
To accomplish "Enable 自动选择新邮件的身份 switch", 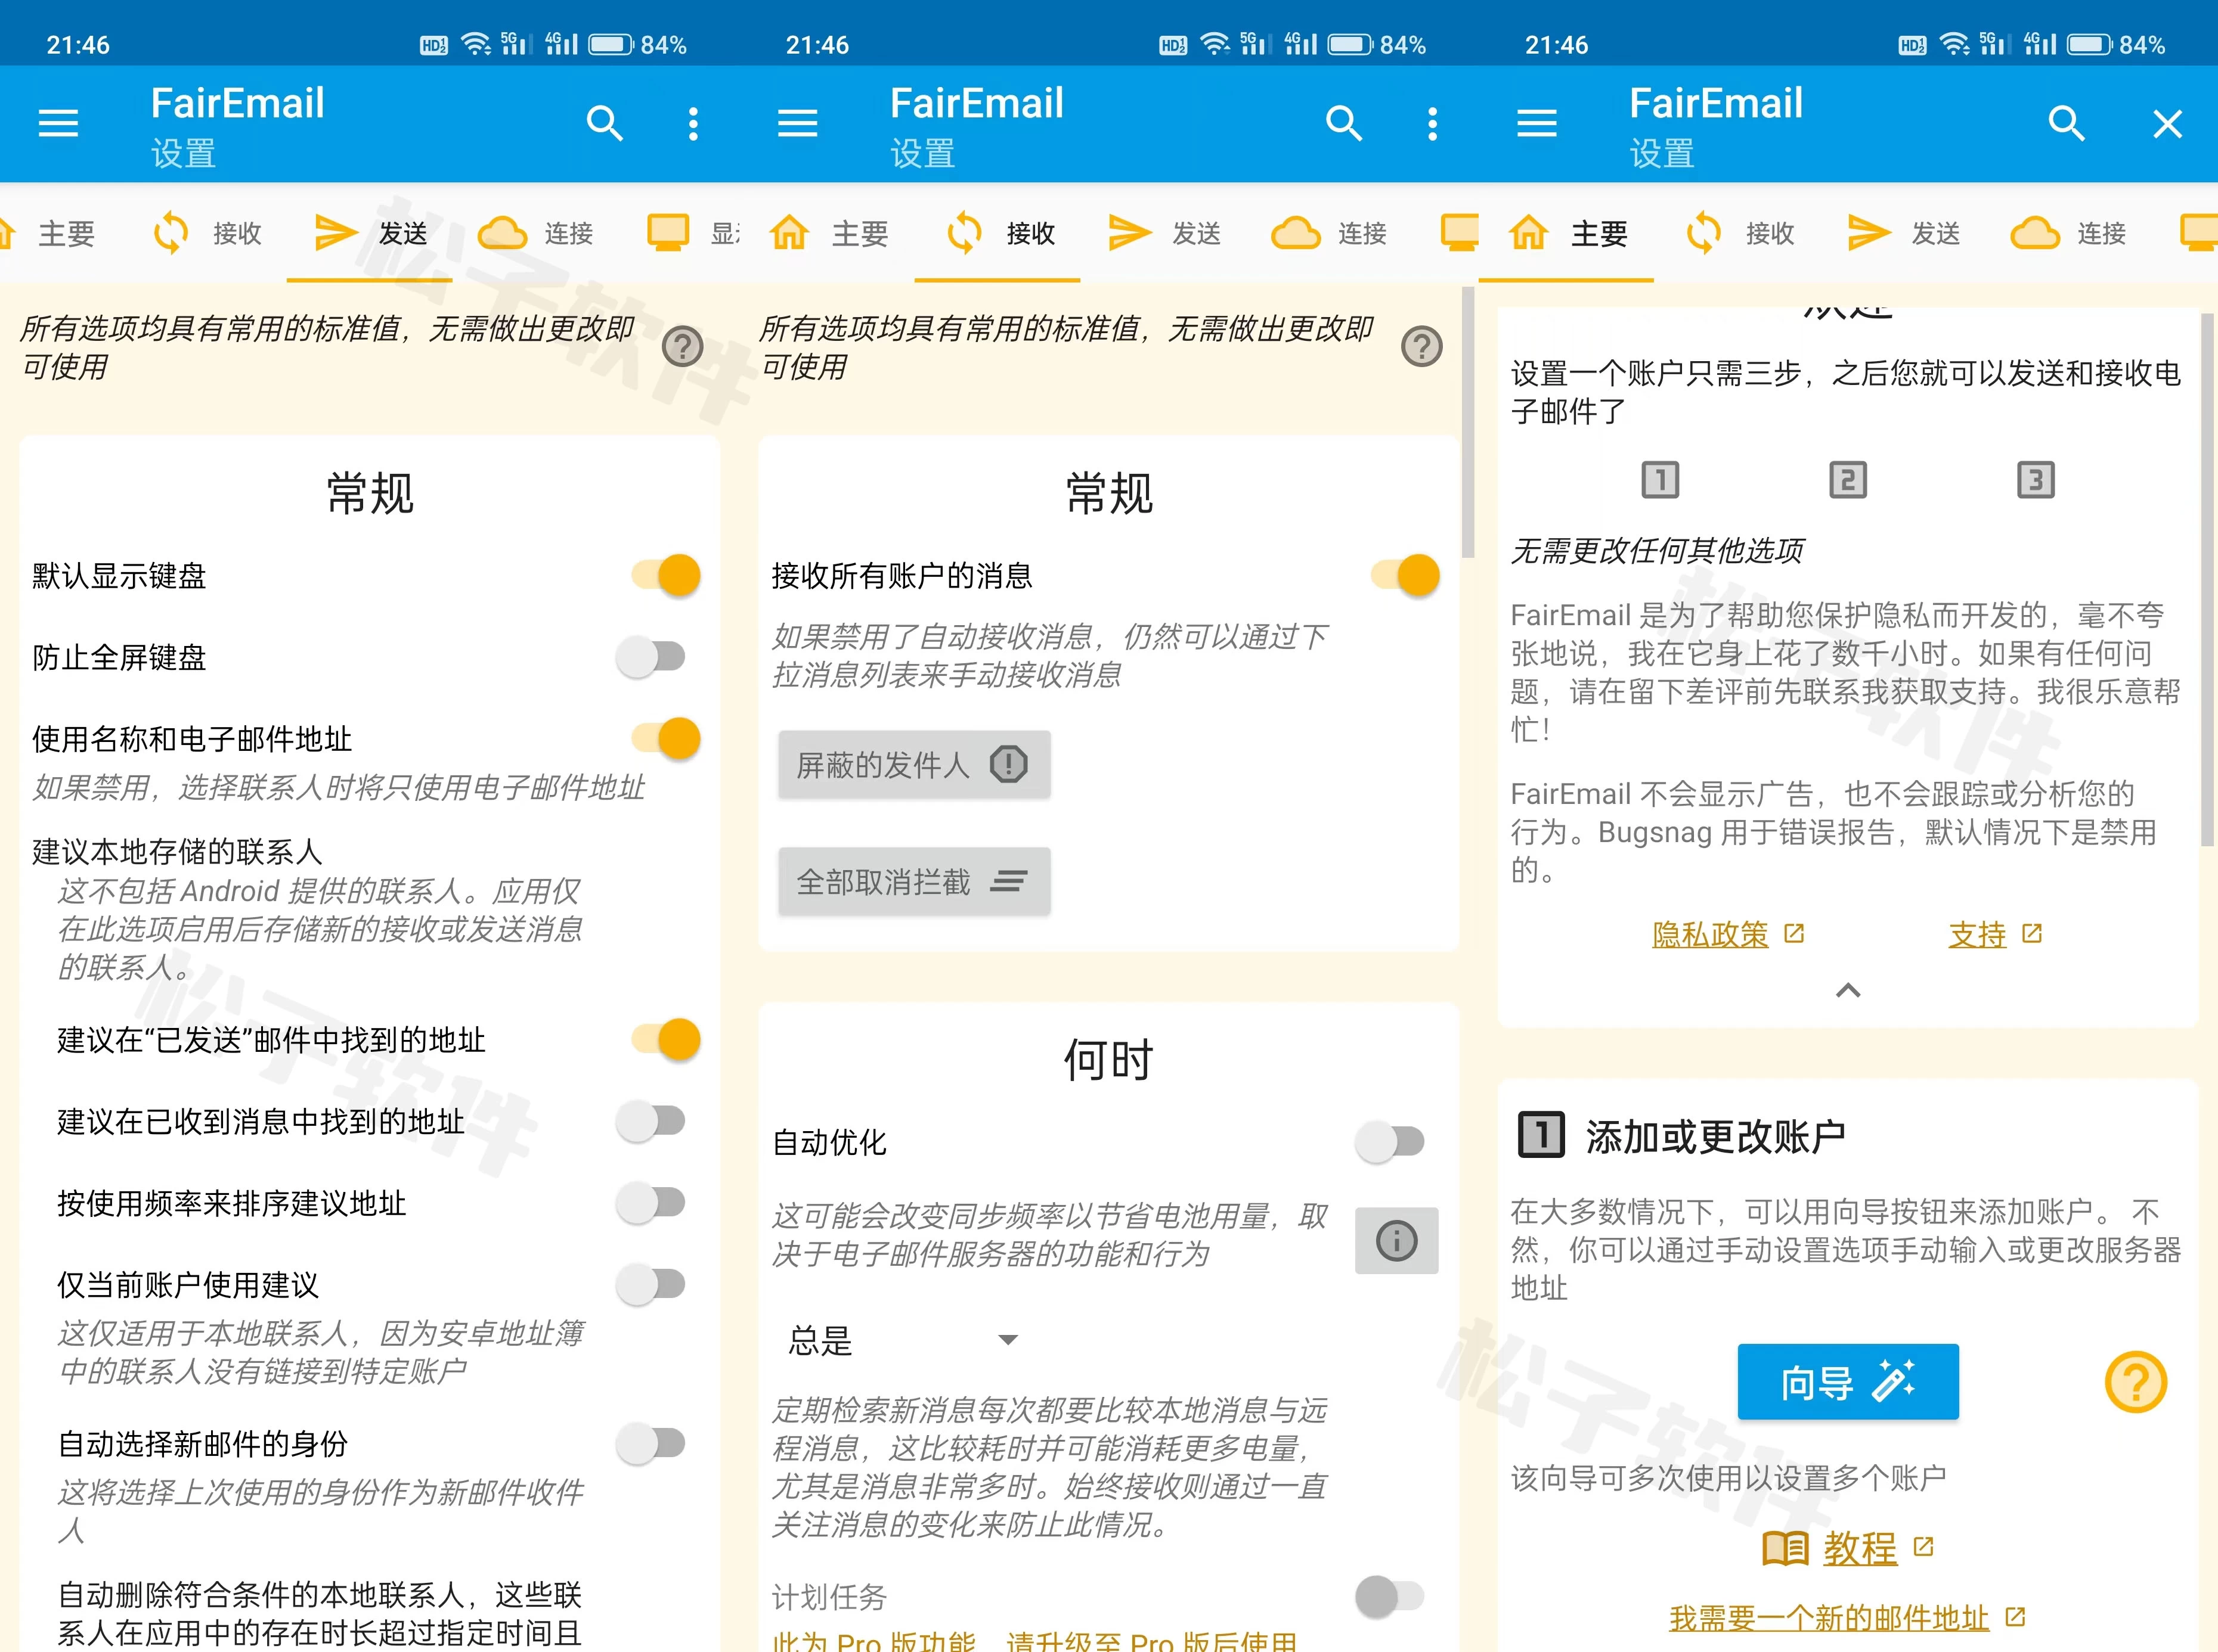I will tap(651, 1443).
